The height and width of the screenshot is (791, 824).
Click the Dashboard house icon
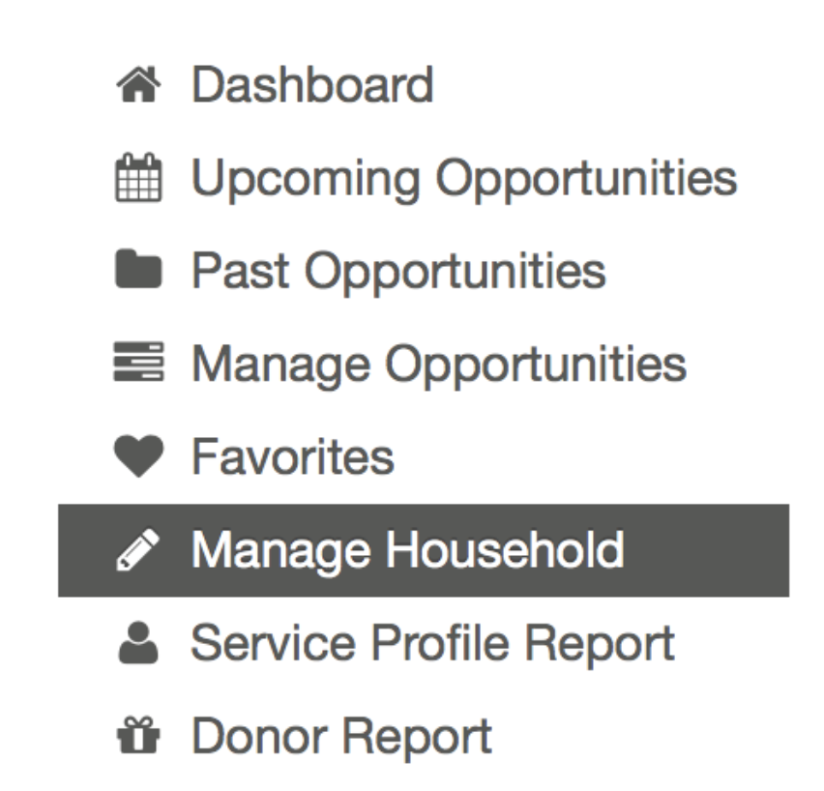[138, 86]
